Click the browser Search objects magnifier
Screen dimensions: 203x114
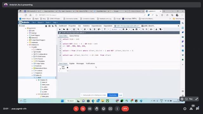point(56,26)
